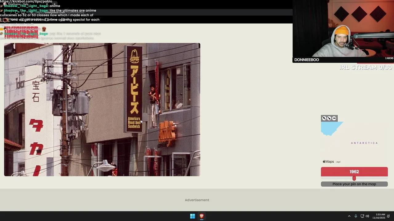The width and height of the screenshot is (394, 221).
Task: Click the street photo with the Arby's sign
Action: (x=102, y=110)
